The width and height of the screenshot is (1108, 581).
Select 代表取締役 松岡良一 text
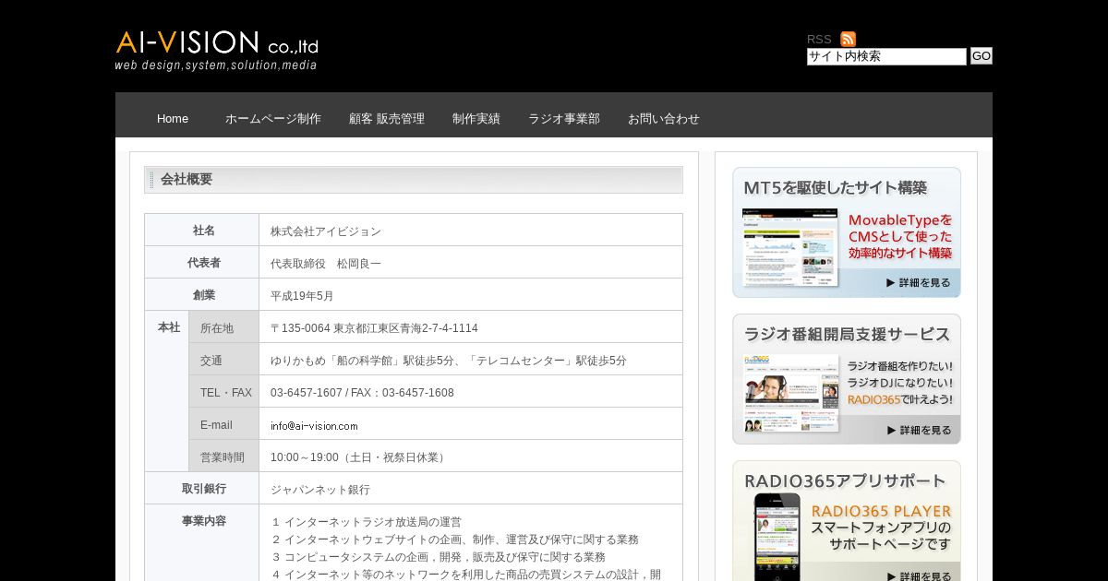[x=326, y=263]
